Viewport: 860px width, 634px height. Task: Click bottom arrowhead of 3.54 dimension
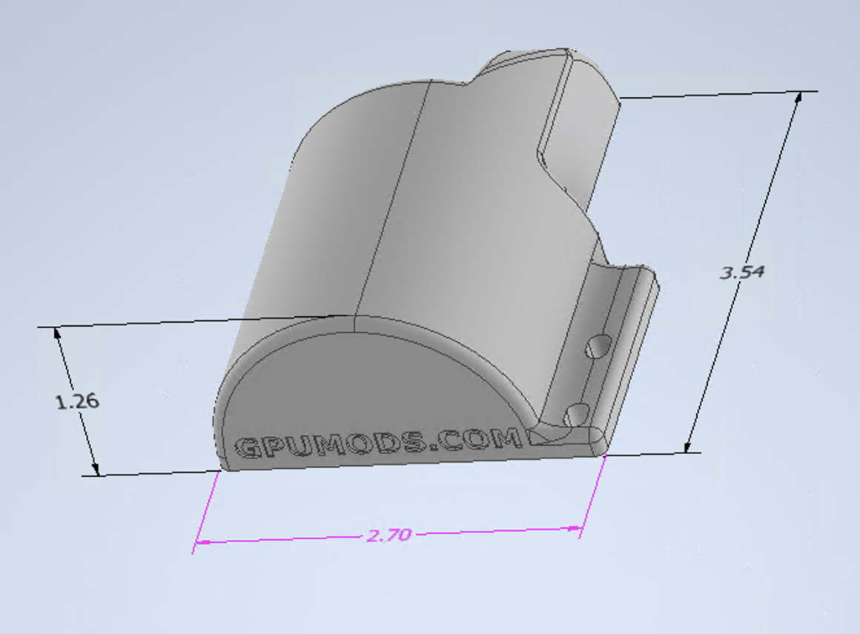pyautogui.click(x=688, y=446)
